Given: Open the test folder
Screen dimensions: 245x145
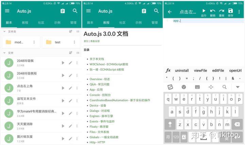Looking at the screenshot, I should [x=61, y=42].
